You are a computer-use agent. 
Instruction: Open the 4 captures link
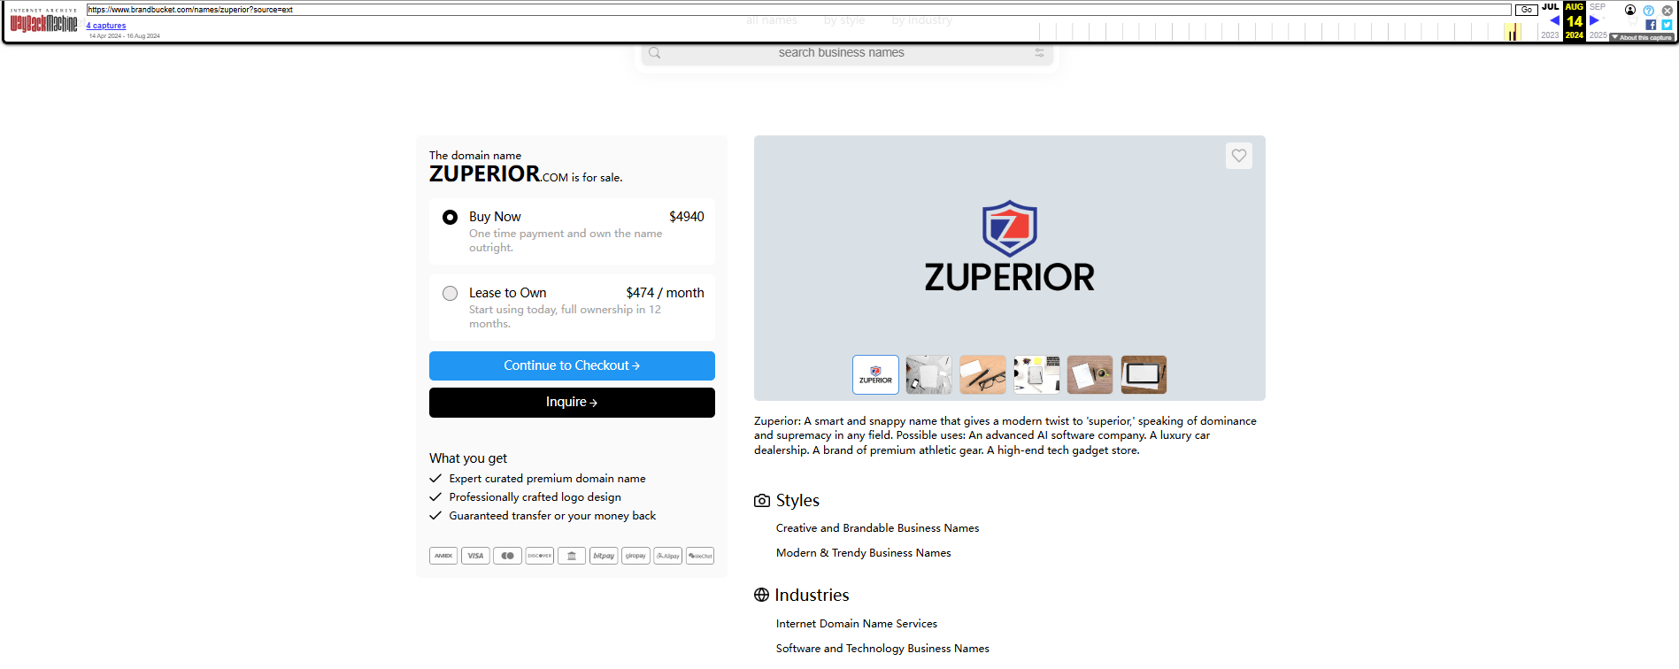pos(106,26)
